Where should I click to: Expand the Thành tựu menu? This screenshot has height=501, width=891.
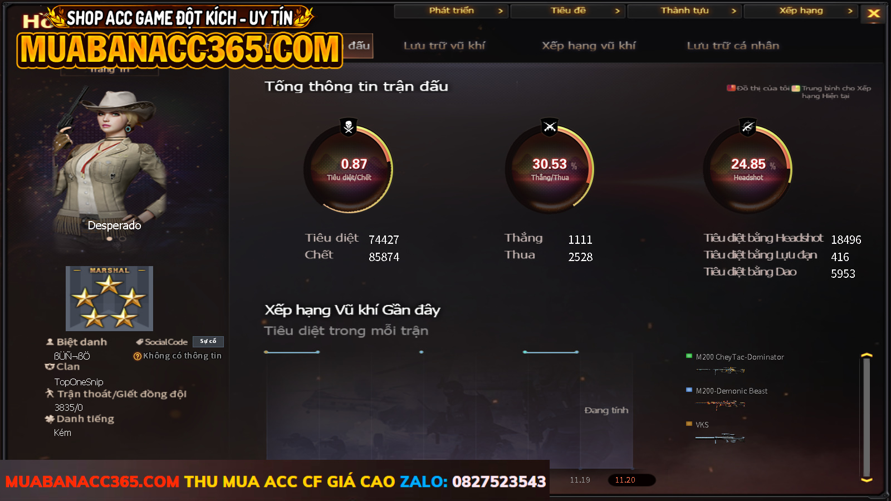[x=685, y=11]
